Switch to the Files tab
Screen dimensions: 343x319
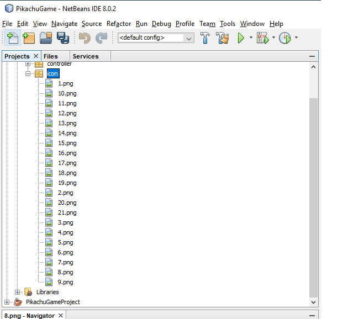(x=50, y=56)
